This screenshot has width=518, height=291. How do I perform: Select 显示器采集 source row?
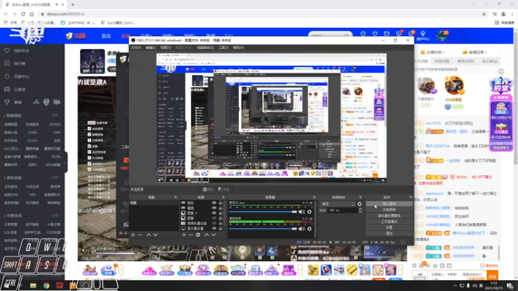click(x=202, y=228)
